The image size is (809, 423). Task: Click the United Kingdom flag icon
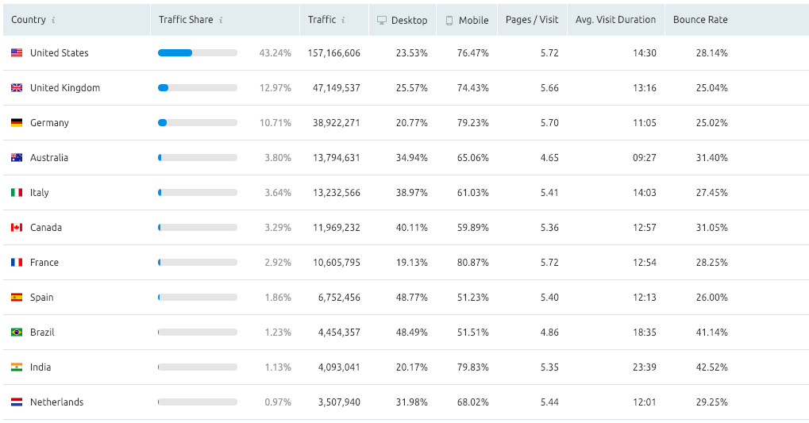(17, 87)
